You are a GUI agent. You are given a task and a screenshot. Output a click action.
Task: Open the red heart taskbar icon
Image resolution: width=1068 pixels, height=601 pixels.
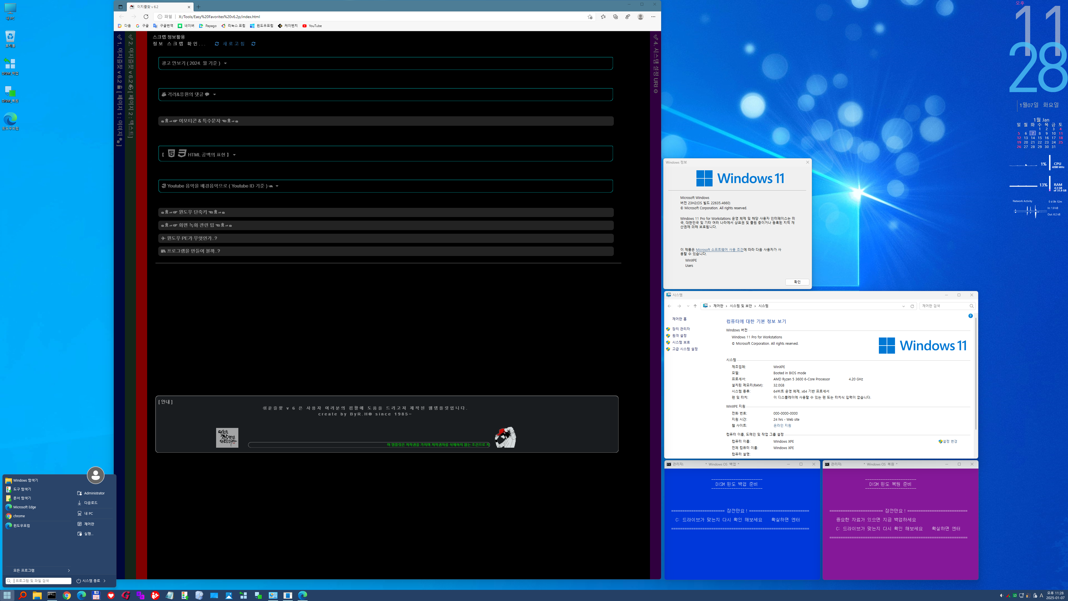[111, 595]
